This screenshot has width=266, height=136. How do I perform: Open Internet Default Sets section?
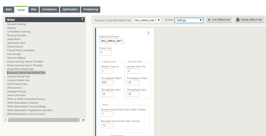(x=18, y=76)
